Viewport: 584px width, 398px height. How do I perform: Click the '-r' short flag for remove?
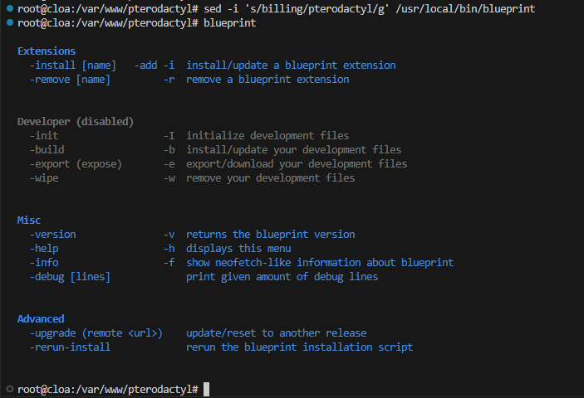[x=169, y=80]
